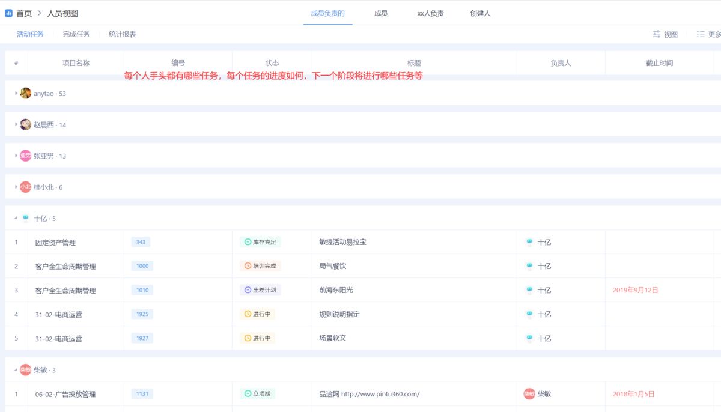Click the 敏捷活动易拉宝 title
The height and width of the screenshot is (412, 721).
[x=342, y=242]
